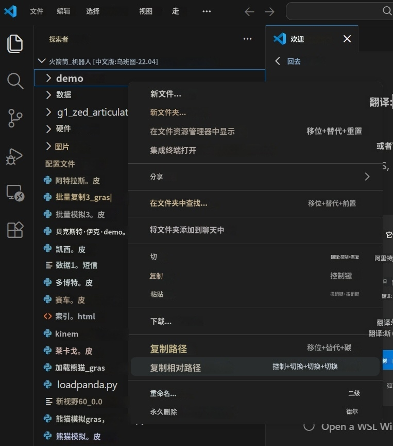
Task: Open the Source Control view
Action: tap(15, 118)
